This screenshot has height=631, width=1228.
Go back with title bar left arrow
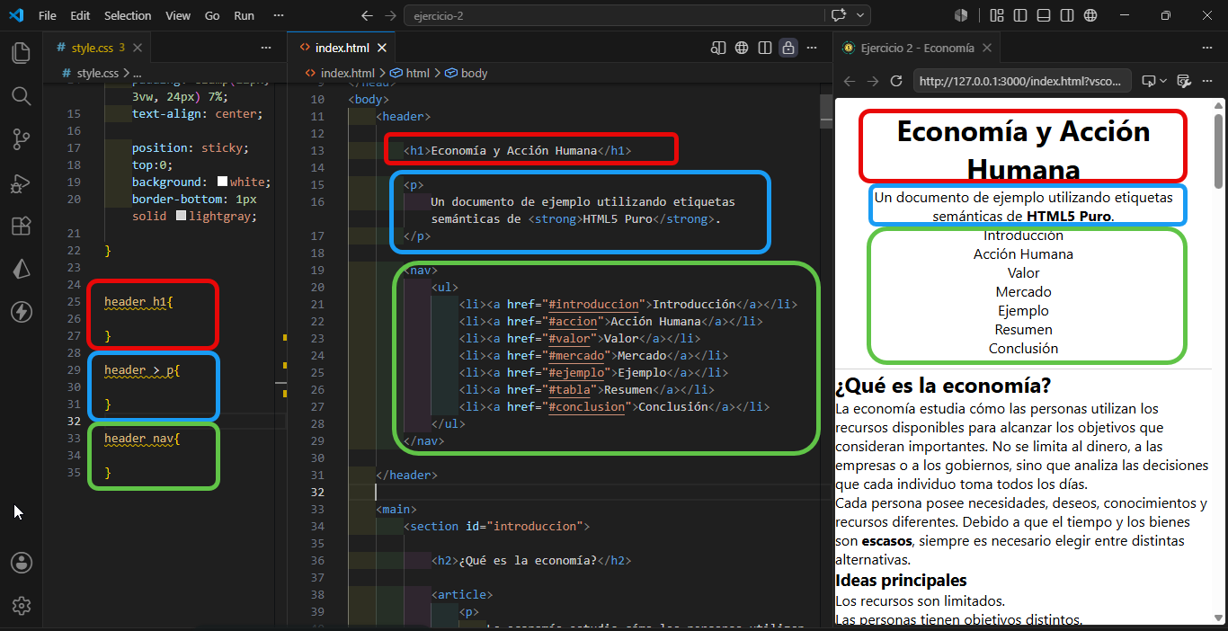[x=366, y=16]
